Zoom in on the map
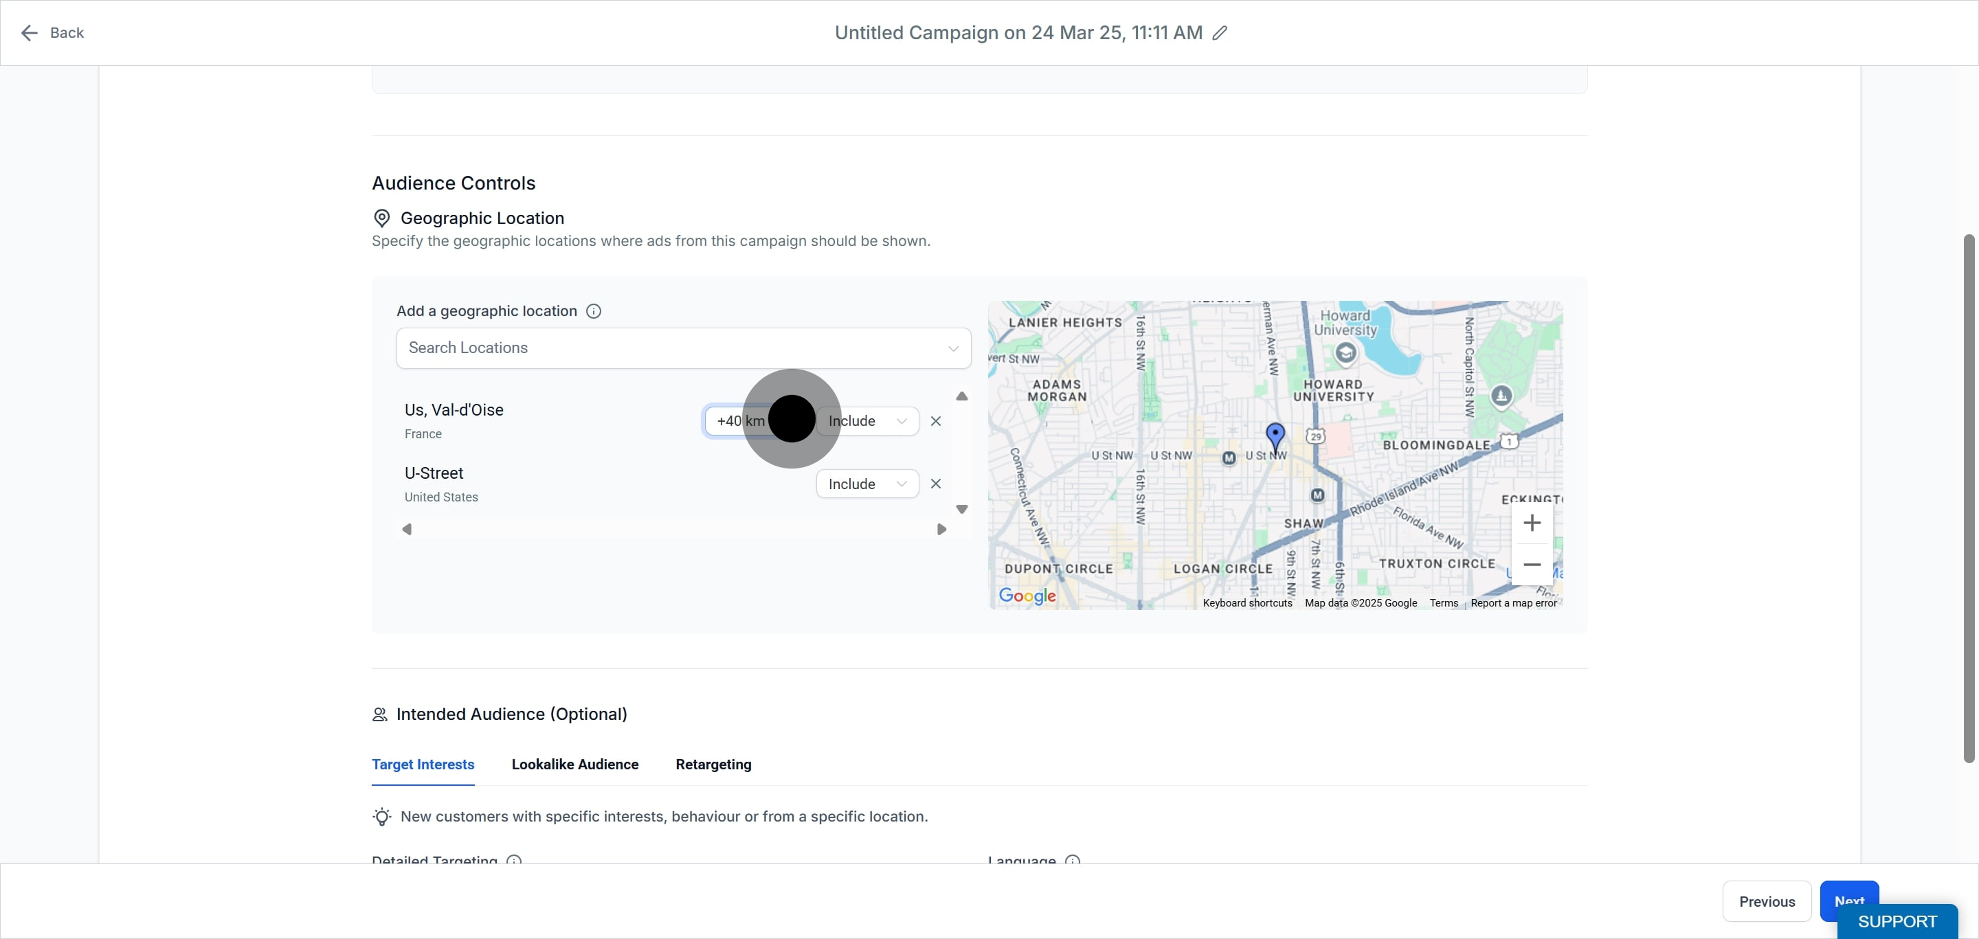This screenshot has width=1979, height=939. point(1531,523)
